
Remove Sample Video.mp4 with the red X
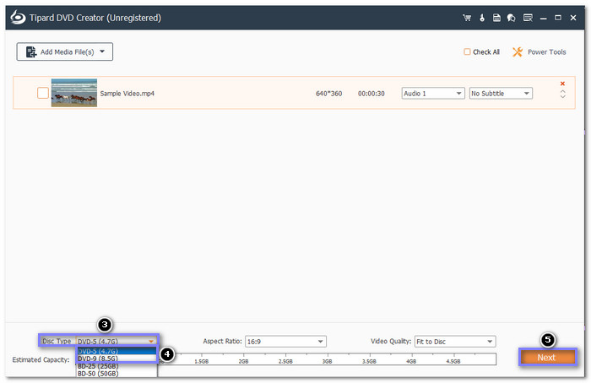(562, 84)
